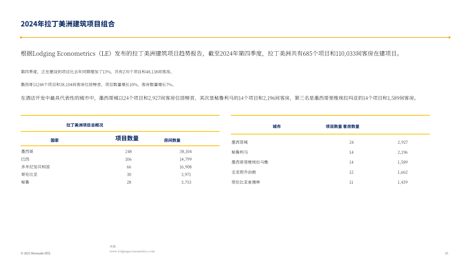Viewport: 468px width, 263px height.
Task: Click the 30 cell in the 哥伦比亚 row
Action: [x=129, y=175]
